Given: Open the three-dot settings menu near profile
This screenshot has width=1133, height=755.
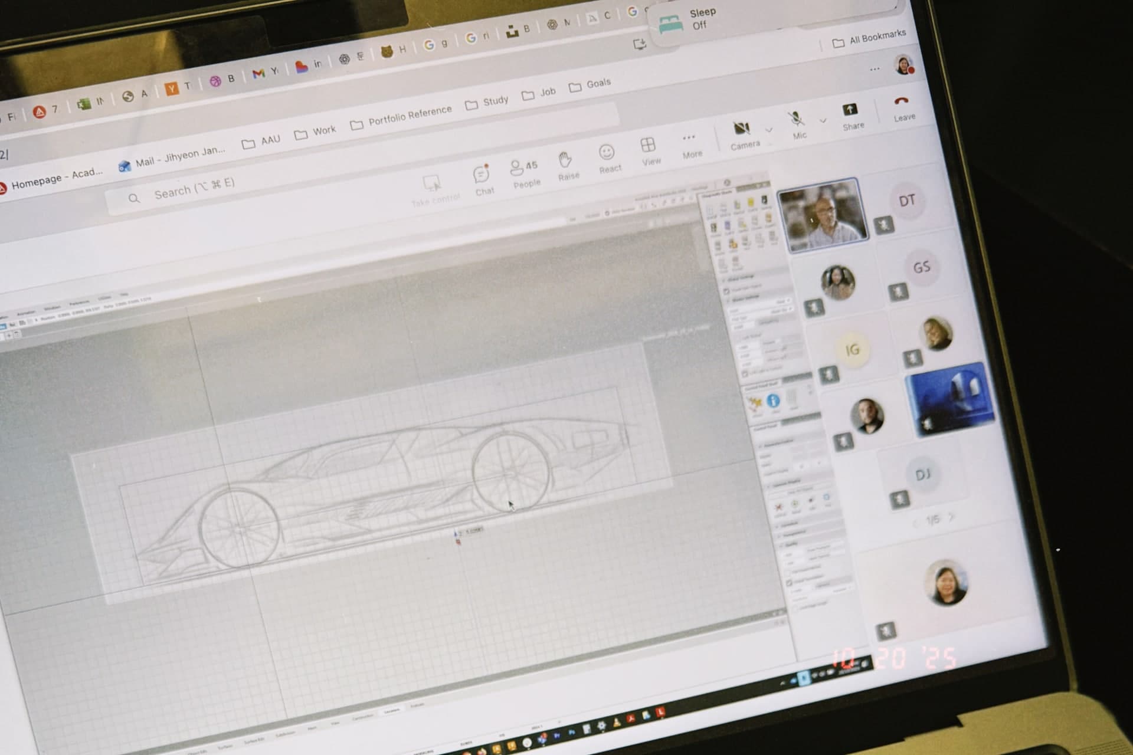Looking at the screenshot, I should point(874,70).
